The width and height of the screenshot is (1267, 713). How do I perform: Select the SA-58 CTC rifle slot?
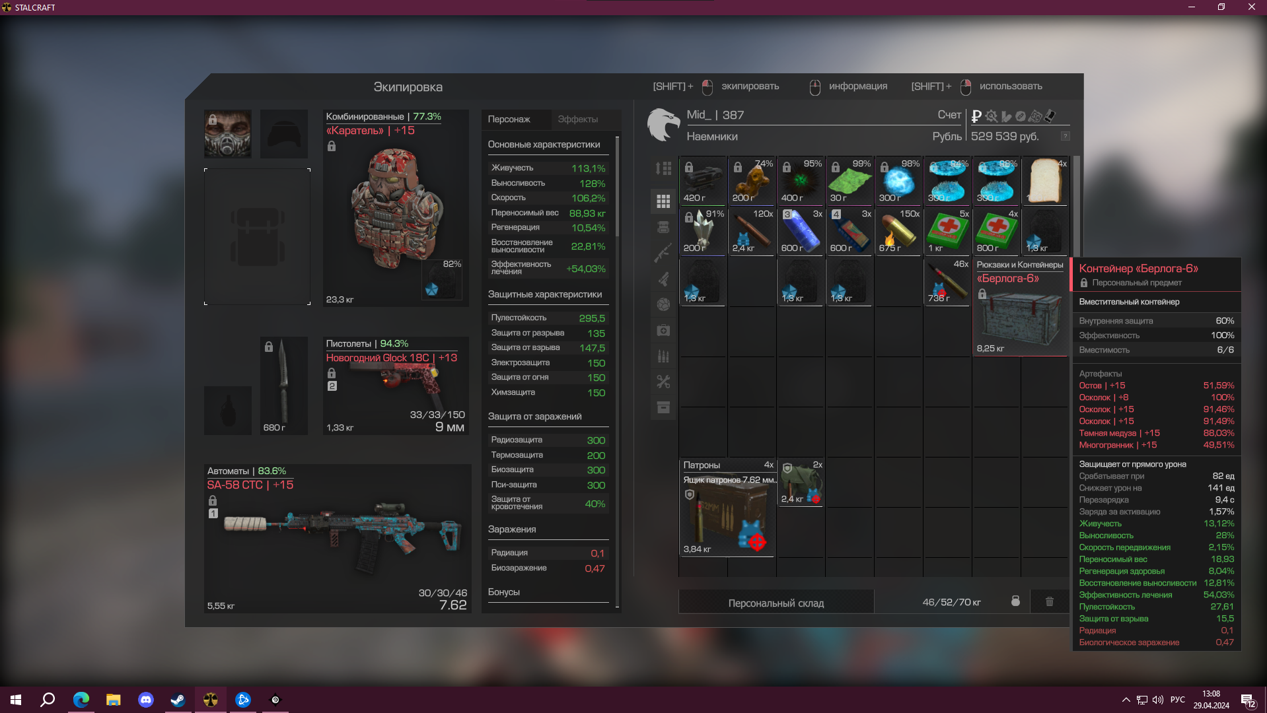pos(337,538)
